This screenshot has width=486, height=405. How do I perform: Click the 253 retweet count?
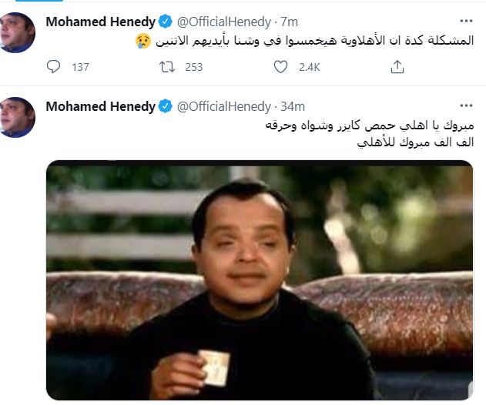coord(194,67)
